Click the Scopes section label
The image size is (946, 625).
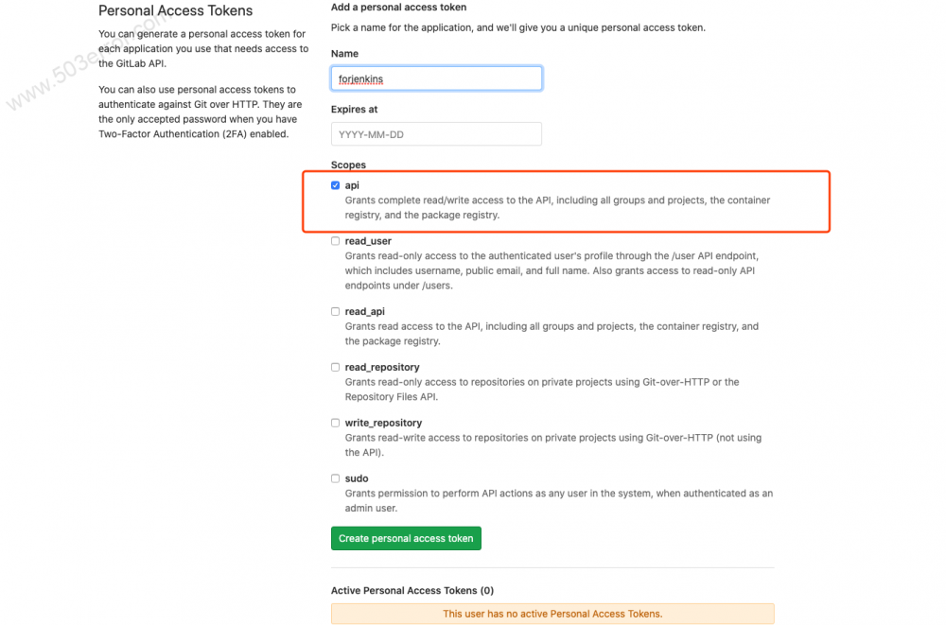(x=348, y=165)
